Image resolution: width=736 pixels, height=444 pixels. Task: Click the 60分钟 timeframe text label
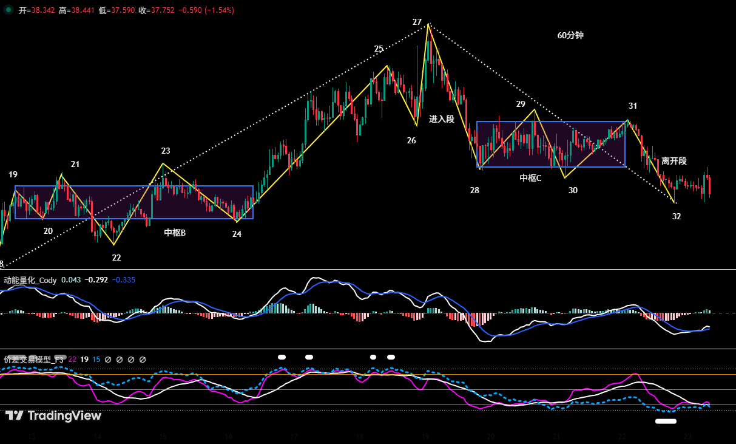(x=570, y=35)
